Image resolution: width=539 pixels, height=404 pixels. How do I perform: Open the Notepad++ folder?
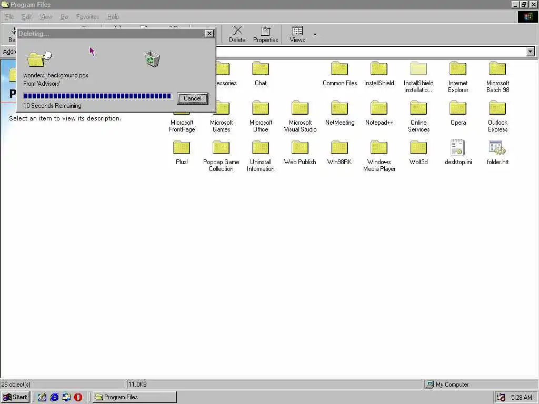point(379,113)
